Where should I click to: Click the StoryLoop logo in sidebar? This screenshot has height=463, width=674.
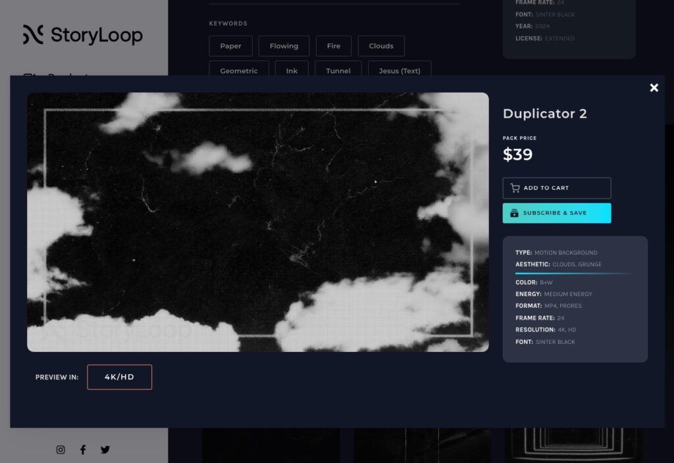[83, 35]
